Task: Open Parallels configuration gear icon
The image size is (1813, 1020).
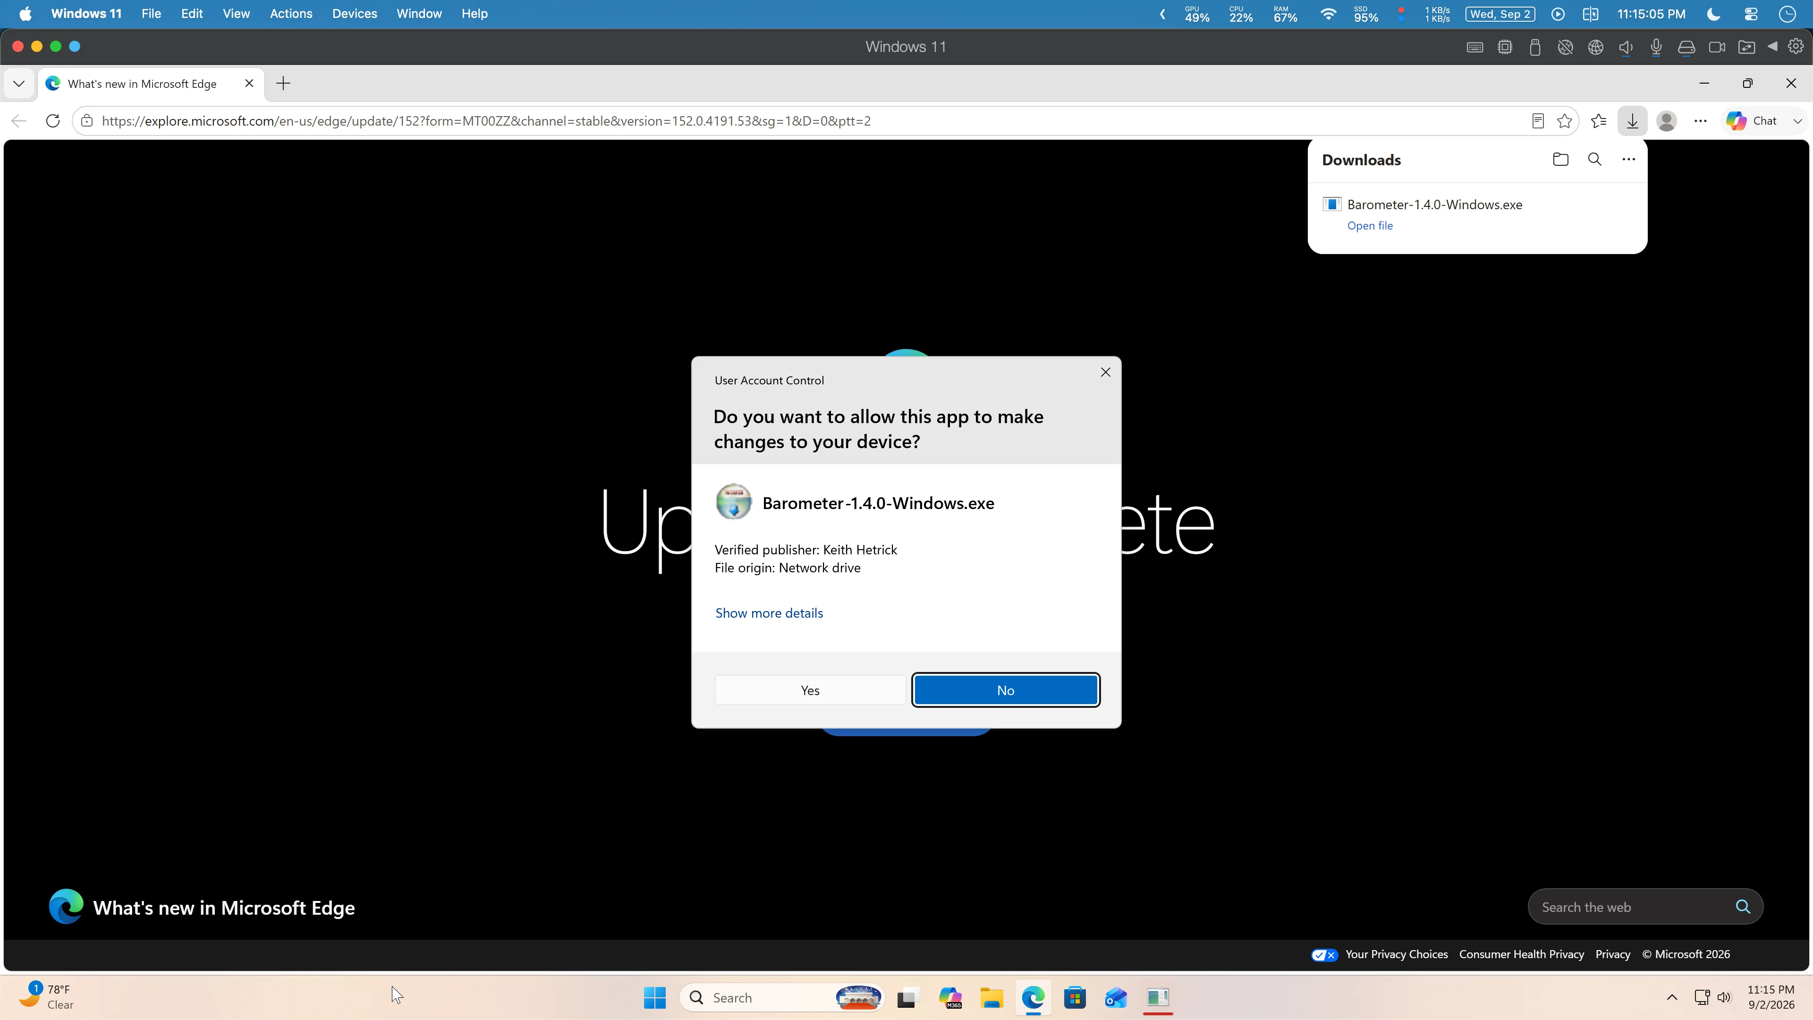Action: [x=1796, y=46]
